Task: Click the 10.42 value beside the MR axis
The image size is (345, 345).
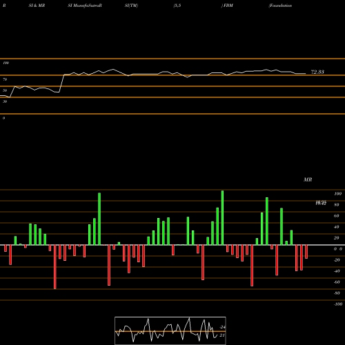Action: (x=321, y=204)
